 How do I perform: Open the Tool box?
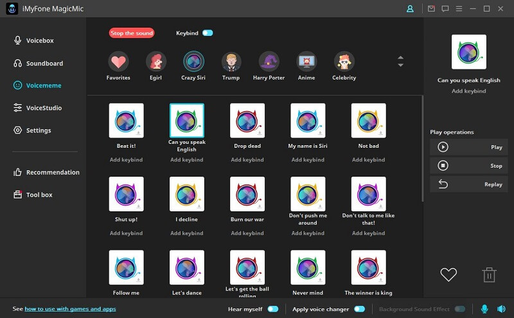33,195
